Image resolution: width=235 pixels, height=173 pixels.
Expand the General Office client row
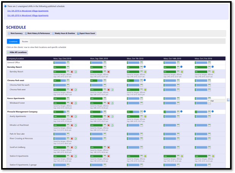(x=116, y=62)
